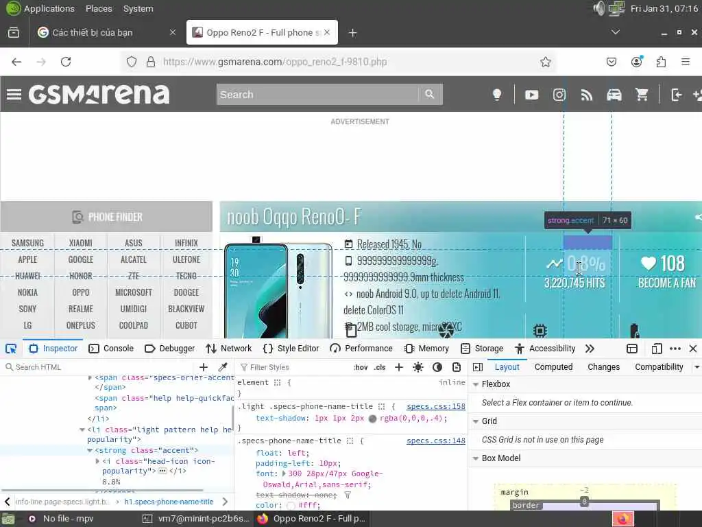Open the Style Editor tab
Screen dimensions: 702x527
click(x=291, y=349)
